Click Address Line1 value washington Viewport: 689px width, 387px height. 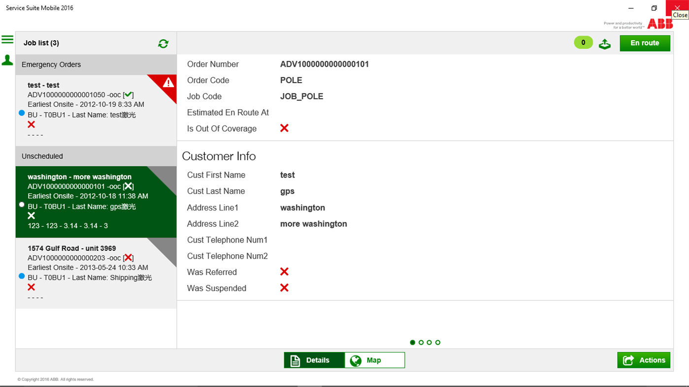(302, 208)
